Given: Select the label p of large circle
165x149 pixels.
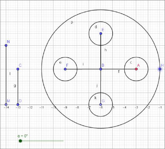Looking at the screenshot, I should coord(72,22).
